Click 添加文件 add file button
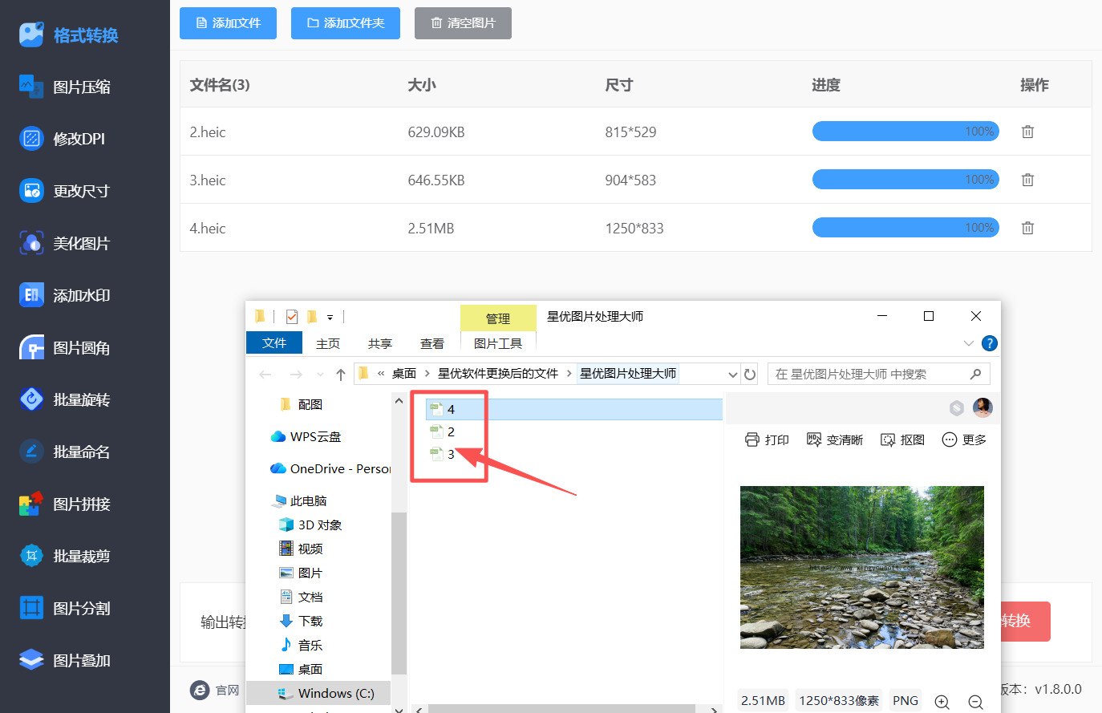Image resolution: width=1102 pixels, height=713 pixels. pyautogui.click(x=228, y=23)
